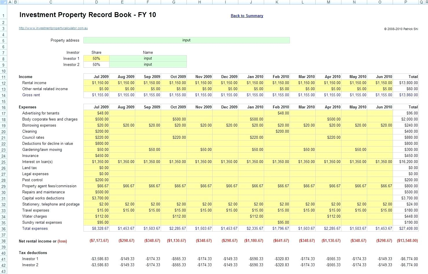The image size is (428, 274).
Task: Click the Investor 1 share 50% cell
Action: (96, 58)
